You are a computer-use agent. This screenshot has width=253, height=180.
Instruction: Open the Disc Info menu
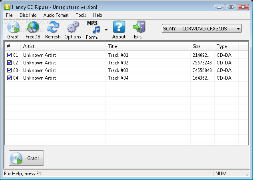click(x=28, y=15)
